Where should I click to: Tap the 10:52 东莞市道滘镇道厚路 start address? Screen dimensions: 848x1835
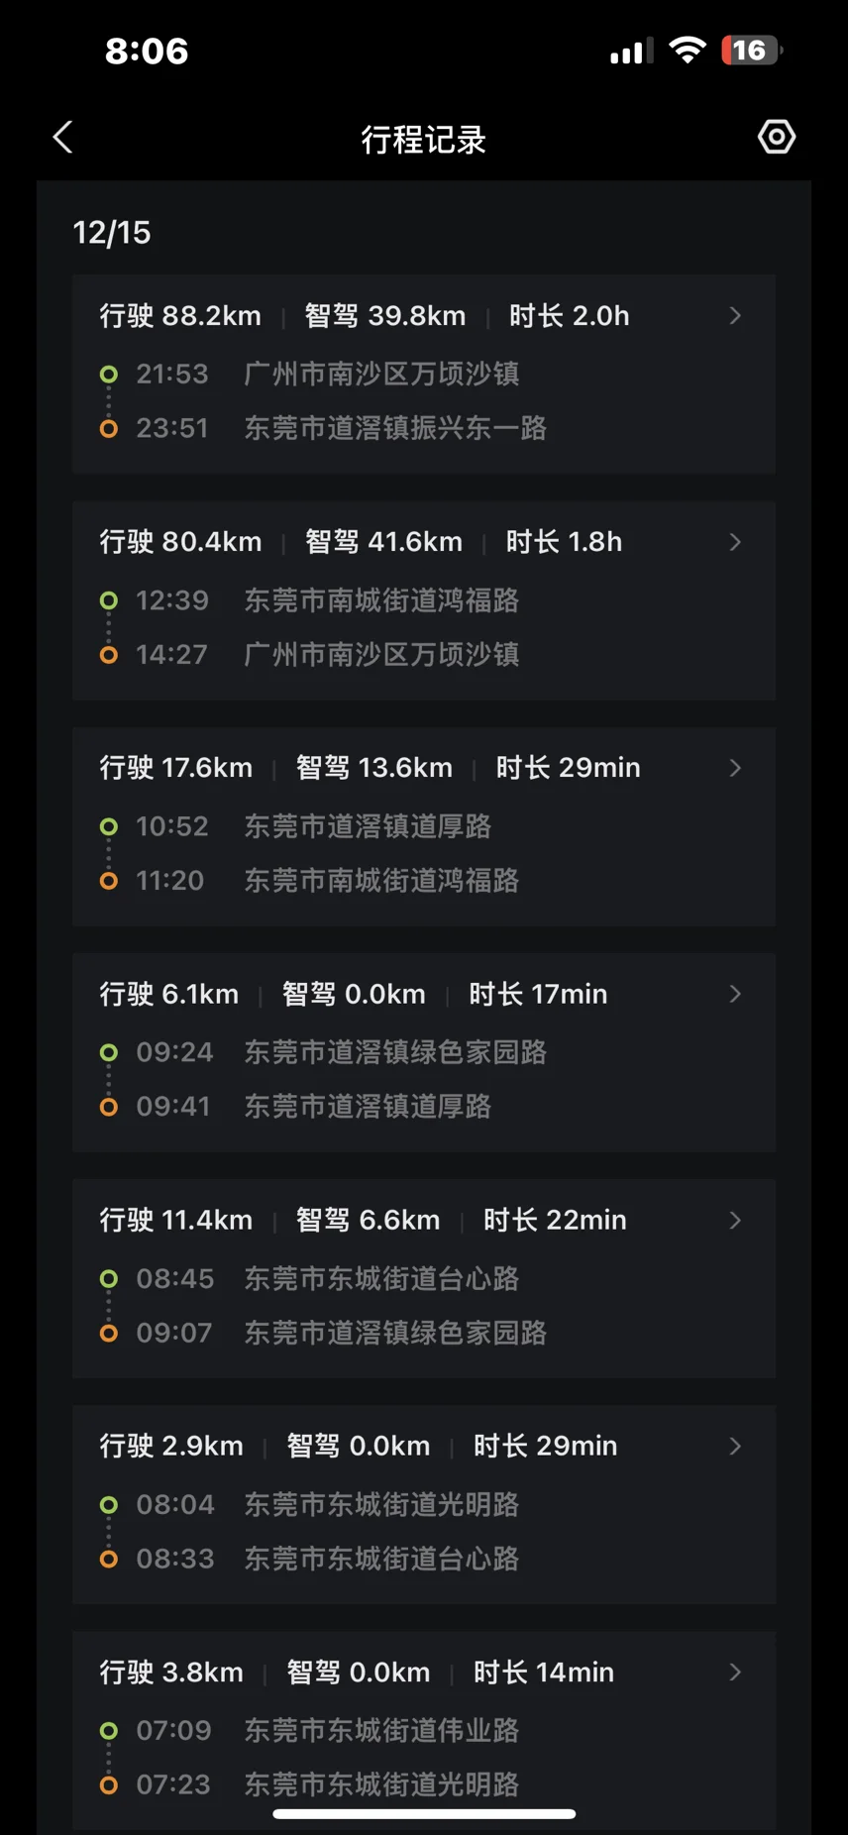click(368, 826)
